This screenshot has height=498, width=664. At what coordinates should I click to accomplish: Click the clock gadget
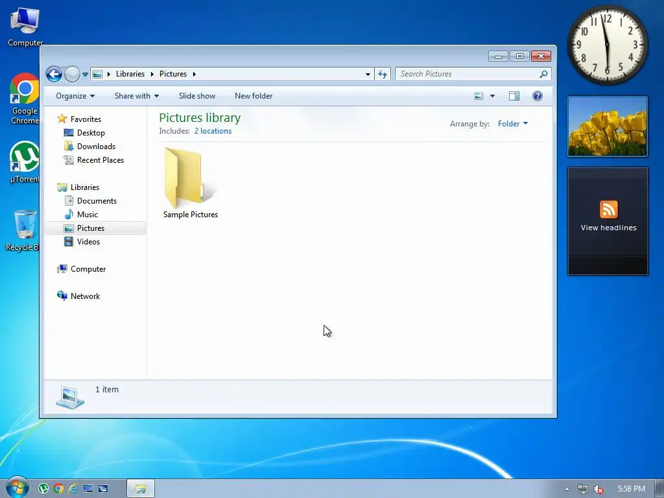pos(607,45)
